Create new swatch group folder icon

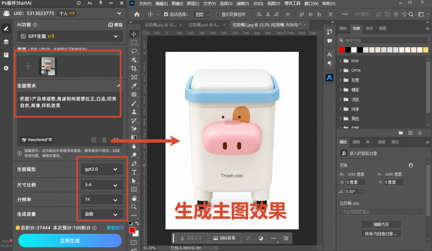[401, 133]
